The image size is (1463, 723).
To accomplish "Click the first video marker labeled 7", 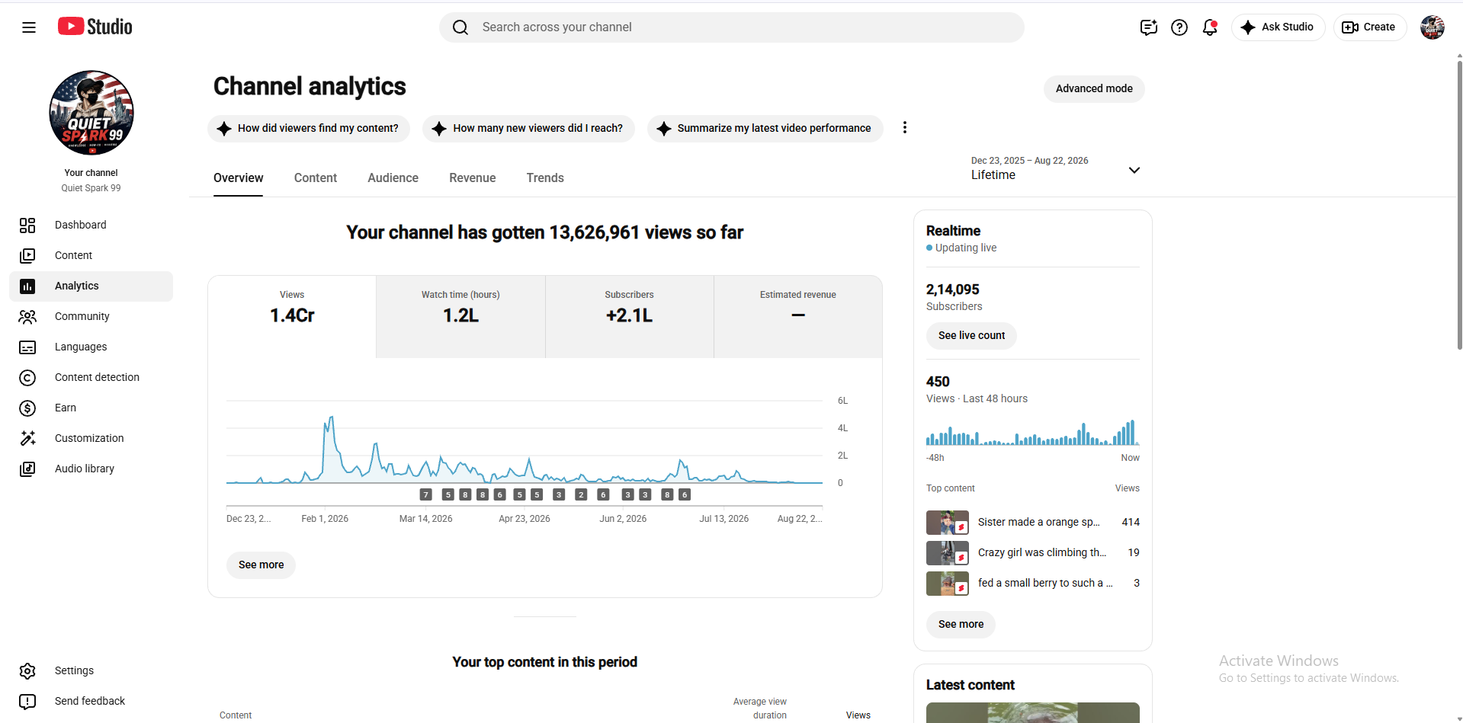I will (x=426, y=494).
